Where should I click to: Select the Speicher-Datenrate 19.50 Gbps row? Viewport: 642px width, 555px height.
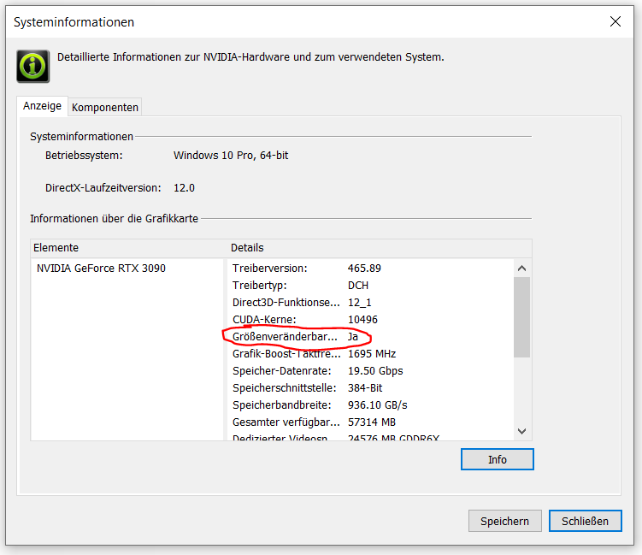370,371
